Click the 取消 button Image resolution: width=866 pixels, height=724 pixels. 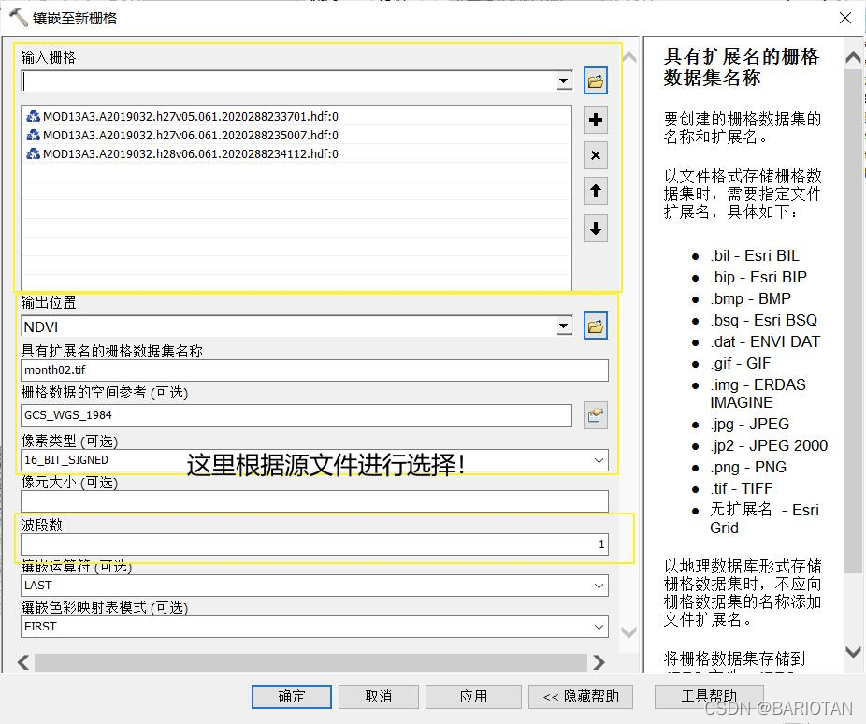(x=379, y=696)
